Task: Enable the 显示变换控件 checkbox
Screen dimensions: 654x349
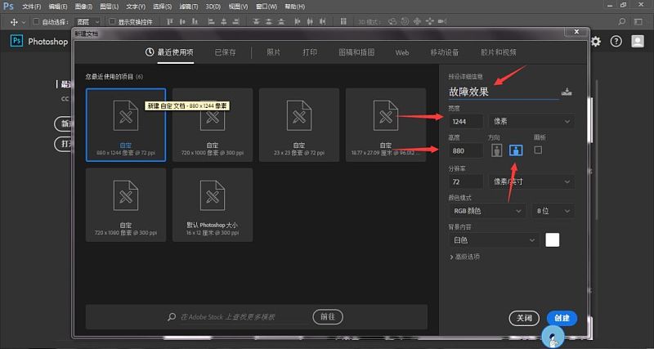Action: pos(112,22)
